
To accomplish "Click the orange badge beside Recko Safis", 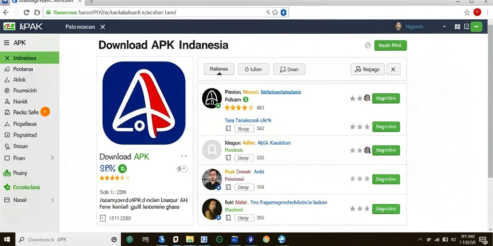I will click(45, 111).
